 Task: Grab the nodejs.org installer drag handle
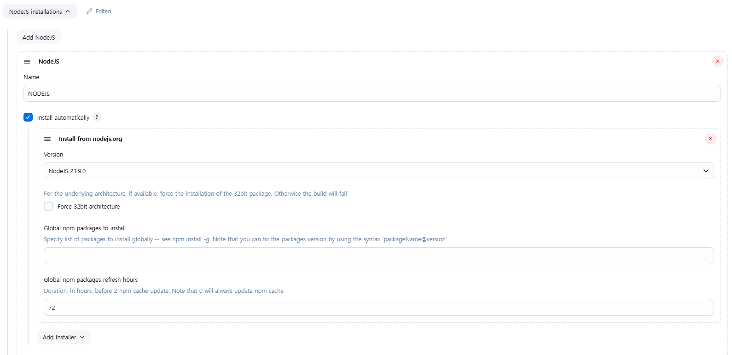[47, 139]
